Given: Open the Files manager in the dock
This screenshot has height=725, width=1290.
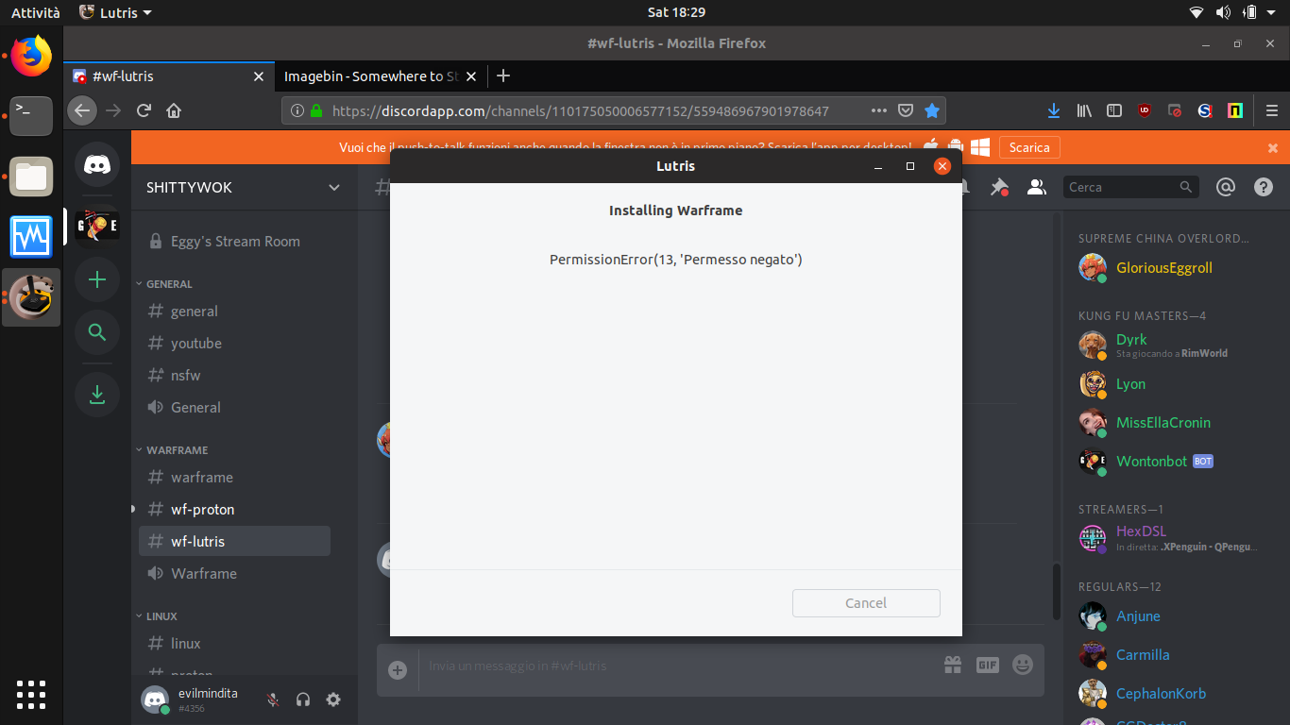Looking at the screenshot, I should coord(31,176).
